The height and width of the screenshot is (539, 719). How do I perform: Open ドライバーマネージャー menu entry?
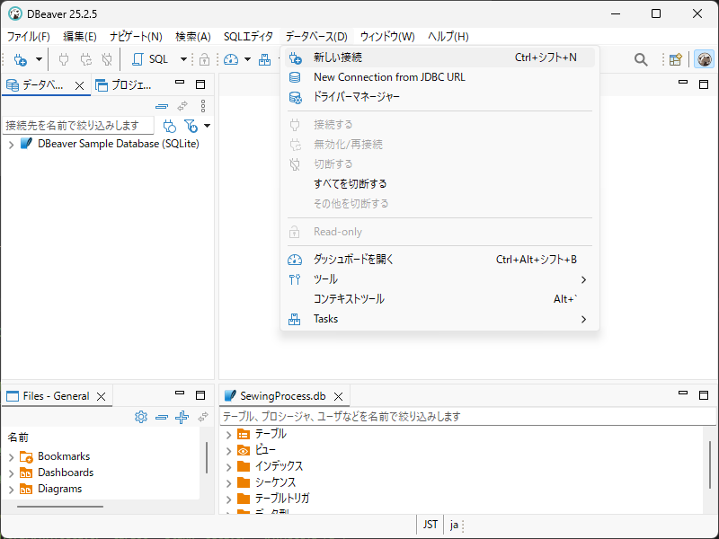[439, 97]
